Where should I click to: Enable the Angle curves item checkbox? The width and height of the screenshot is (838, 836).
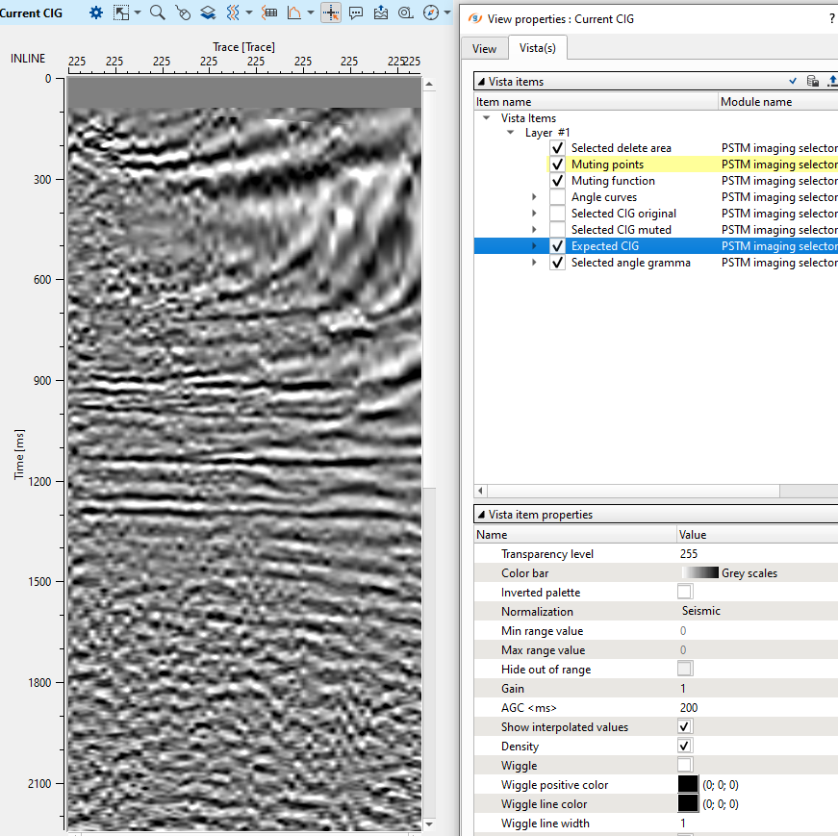coord(557,197)
